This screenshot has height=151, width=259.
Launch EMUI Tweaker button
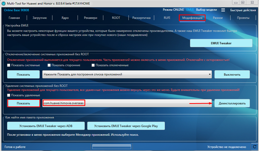click(221, 43)
